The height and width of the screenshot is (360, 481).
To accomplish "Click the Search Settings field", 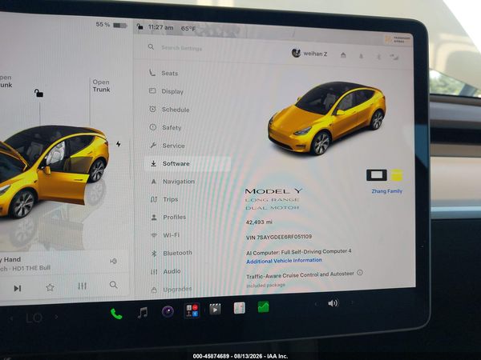I will click(182, 48).
